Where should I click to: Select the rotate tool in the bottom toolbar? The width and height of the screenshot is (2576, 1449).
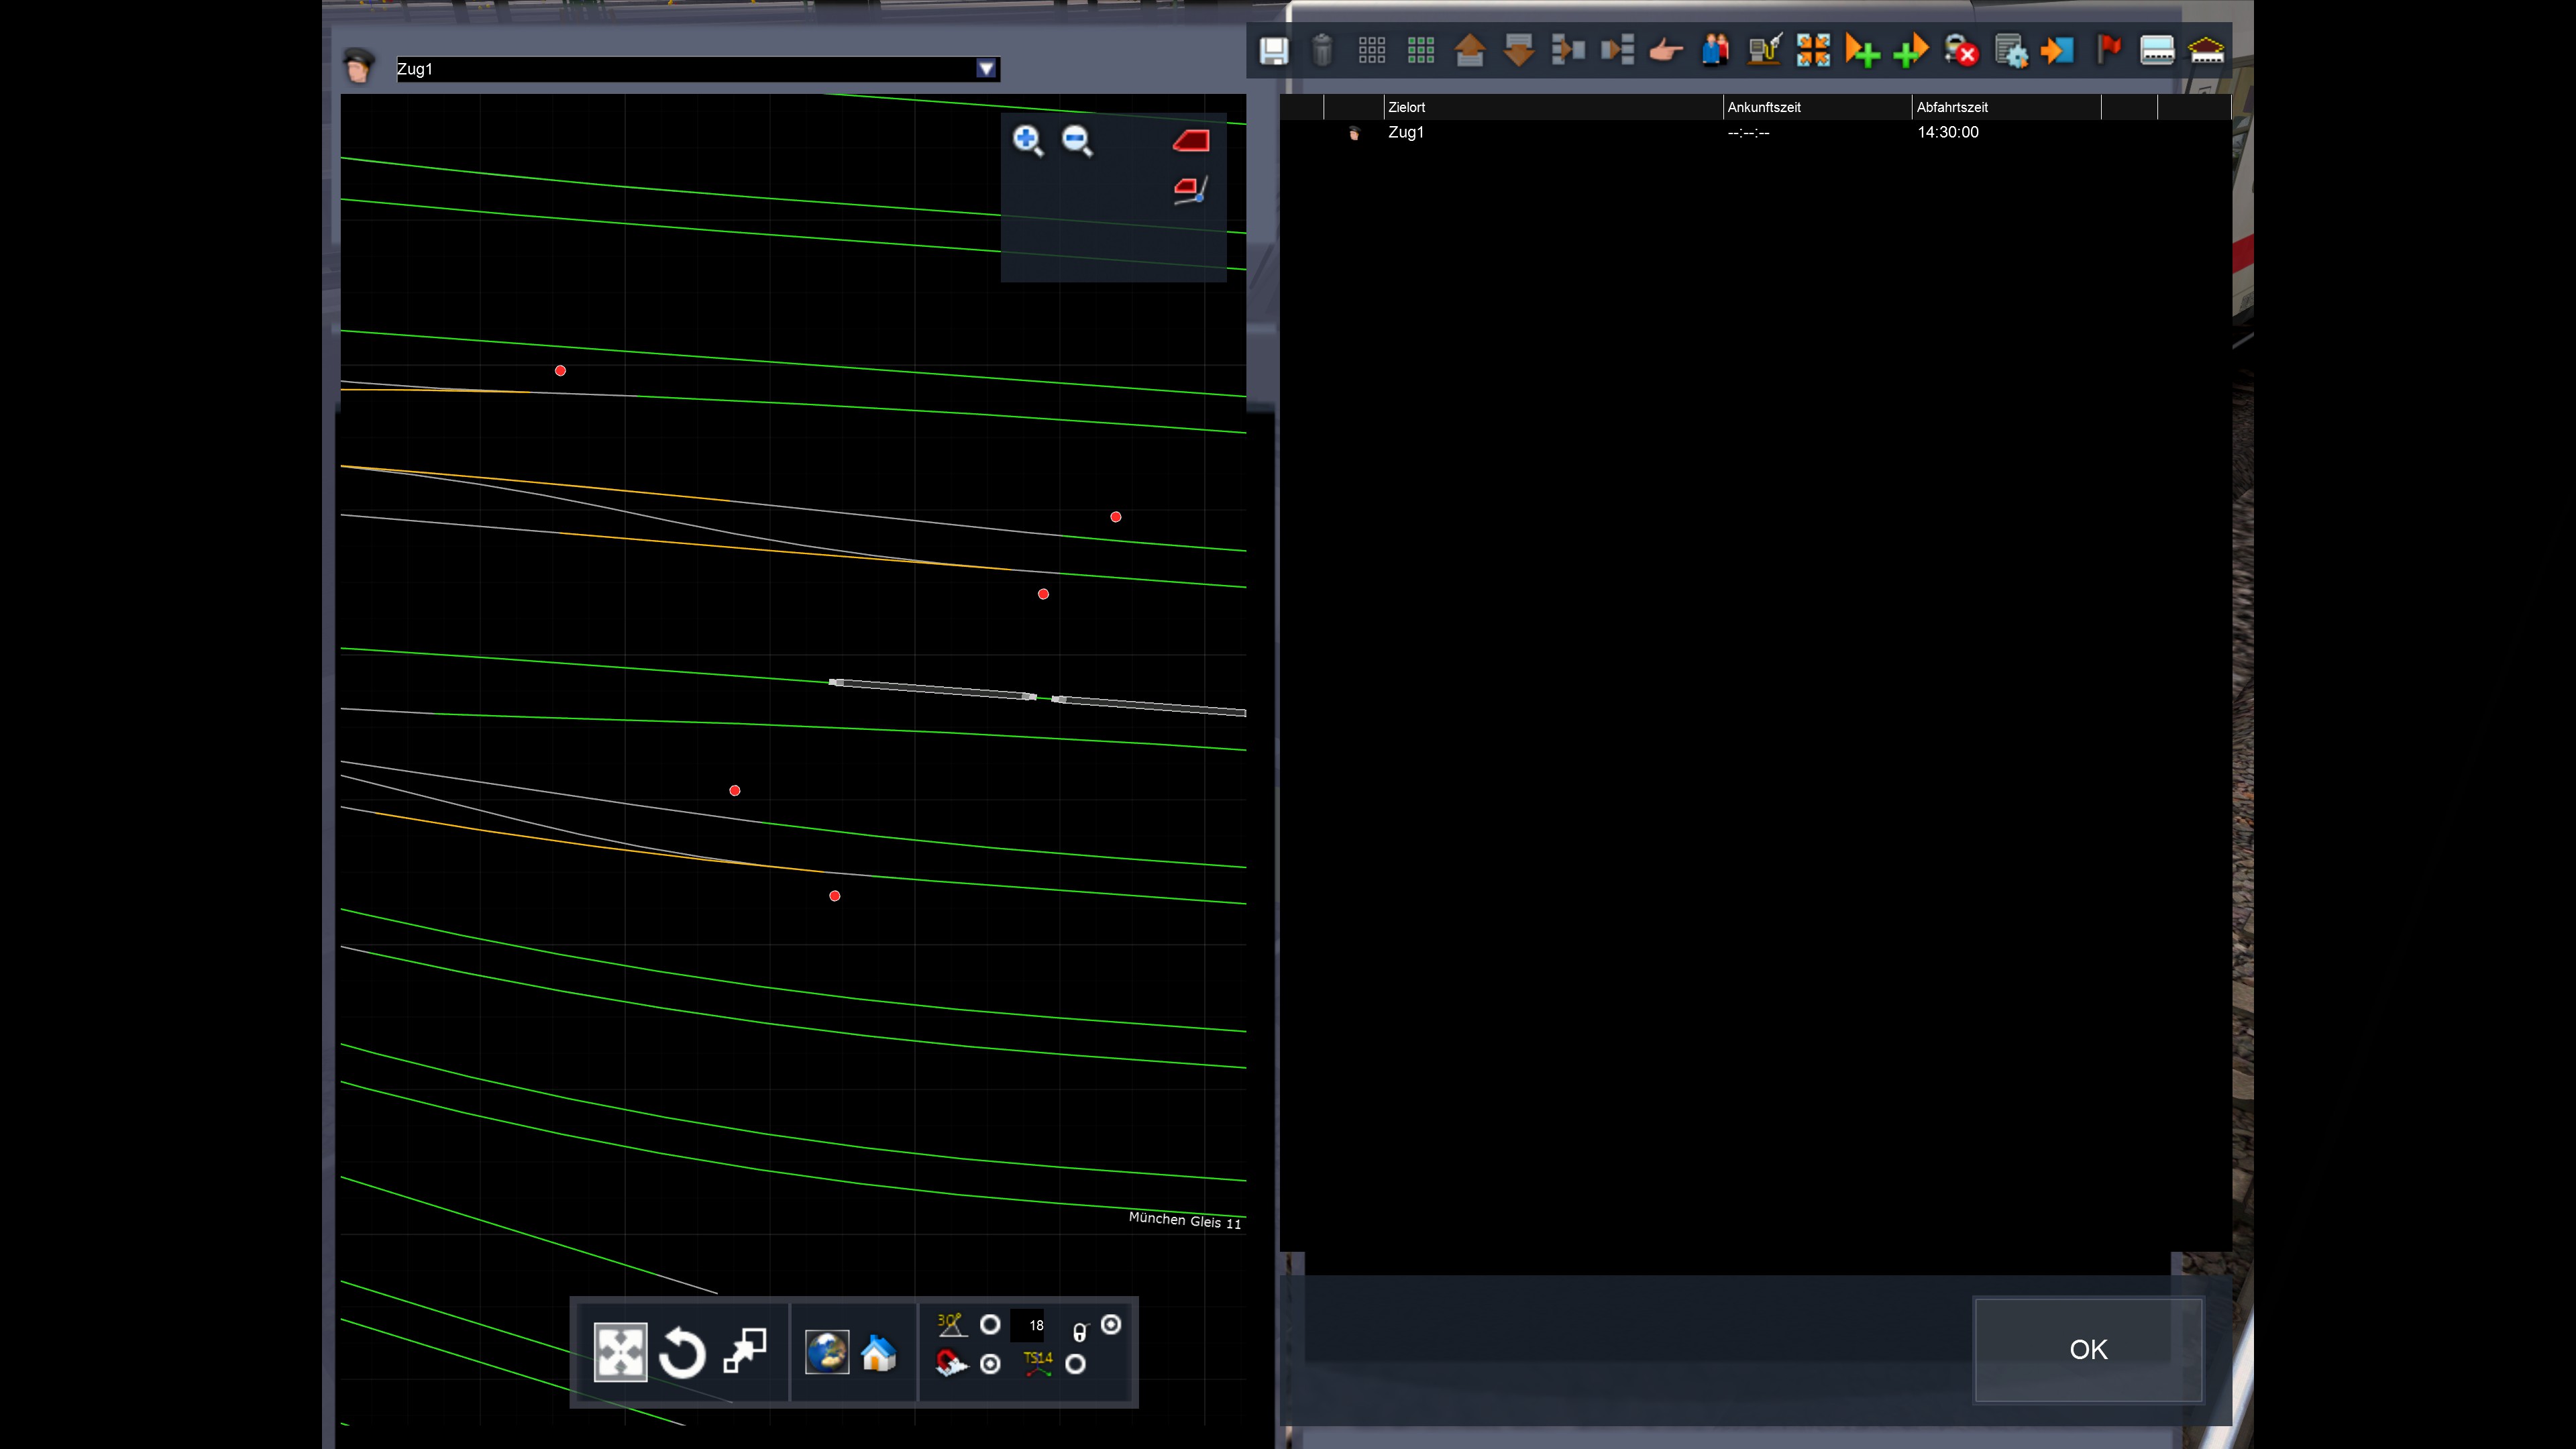pyautogui.click(x=682, y=1352)
